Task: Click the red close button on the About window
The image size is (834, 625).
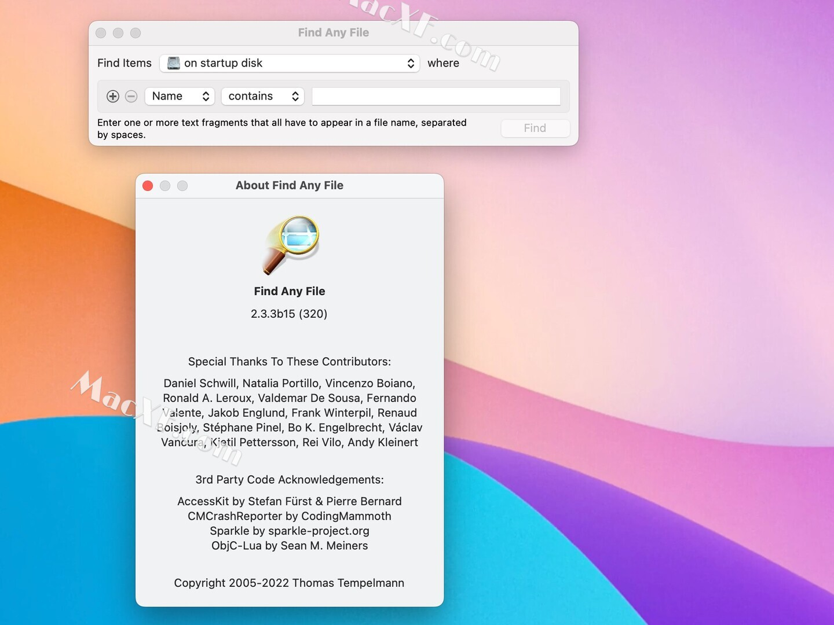Action: point(148,186)
